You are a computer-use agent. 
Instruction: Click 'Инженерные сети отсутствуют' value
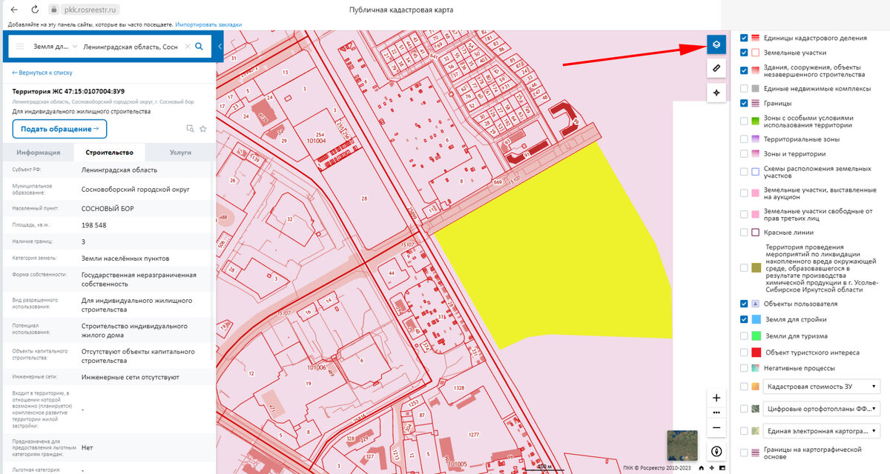click(131, 377)
